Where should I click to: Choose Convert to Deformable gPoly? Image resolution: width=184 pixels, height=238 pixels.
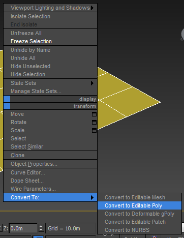click(139, 214)
